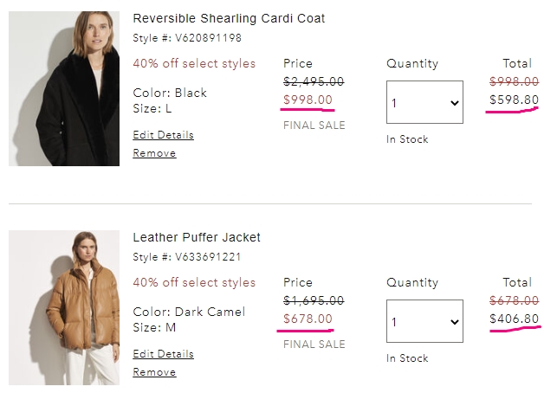The height and width of the screenshot is (393, 557).
Task: Click the $598.80 total for the coat
Action: 514,100
